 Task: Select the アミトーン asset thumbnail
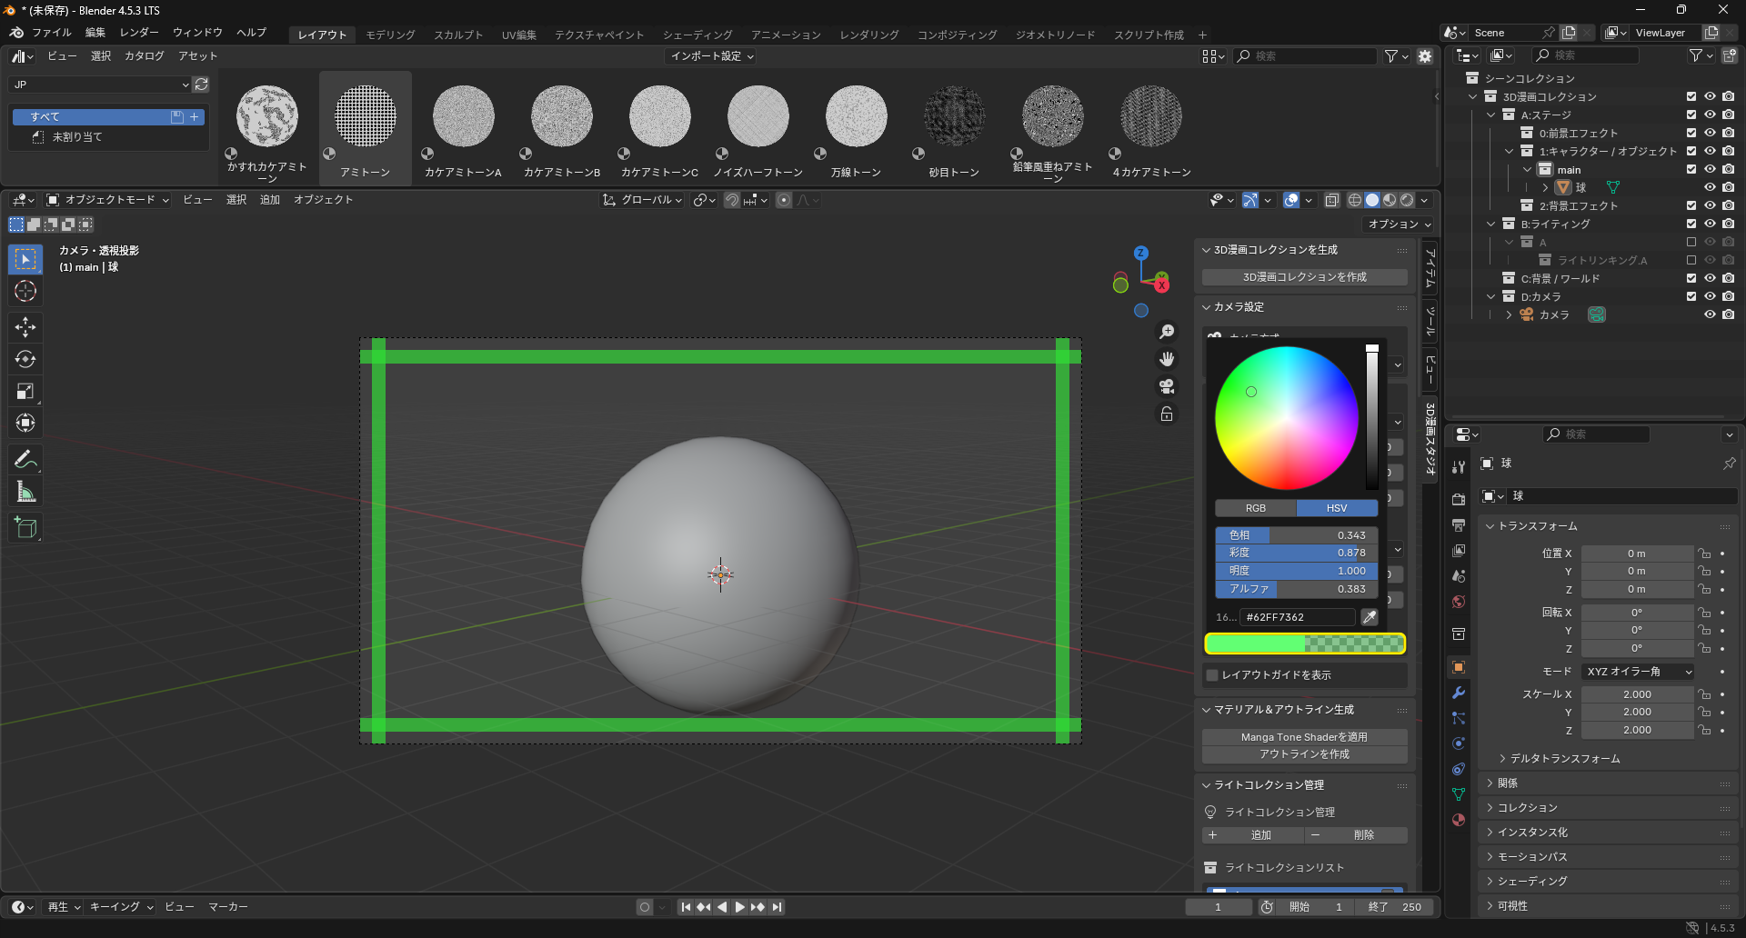coord(366,128)
